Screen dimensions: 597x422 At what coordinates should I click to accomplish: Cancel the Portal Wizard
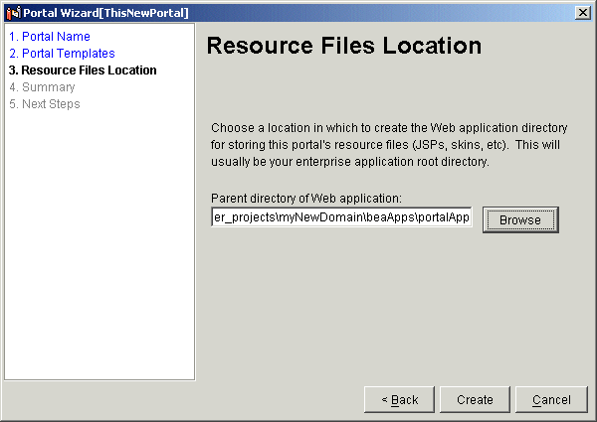[x=551, y=399]
